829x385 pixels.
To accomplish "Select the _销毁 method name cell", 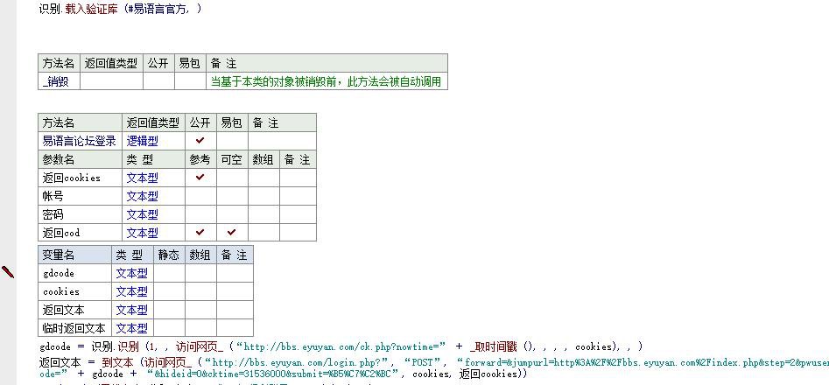I will (x=58, y=81).
